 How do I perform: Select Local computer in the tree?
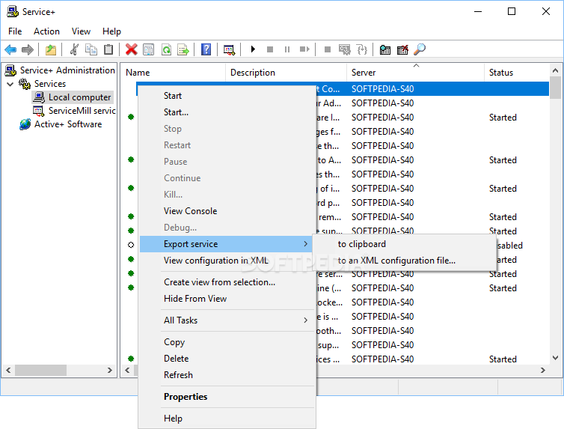point(79,97)
